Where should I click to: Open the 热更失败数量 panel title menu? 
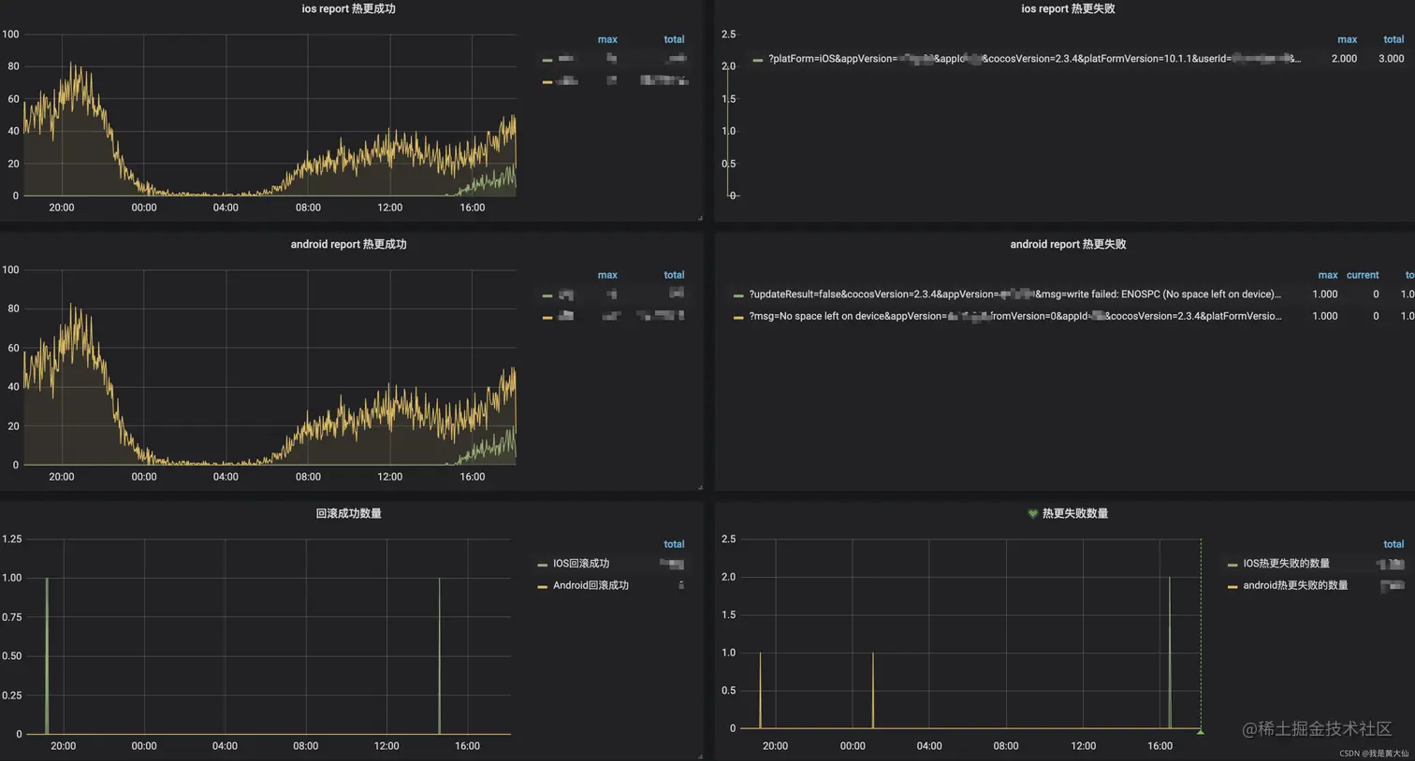tap(1074, 513)
